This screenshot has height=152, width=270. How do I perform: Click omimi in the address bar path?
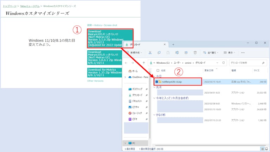click(188, 63)
